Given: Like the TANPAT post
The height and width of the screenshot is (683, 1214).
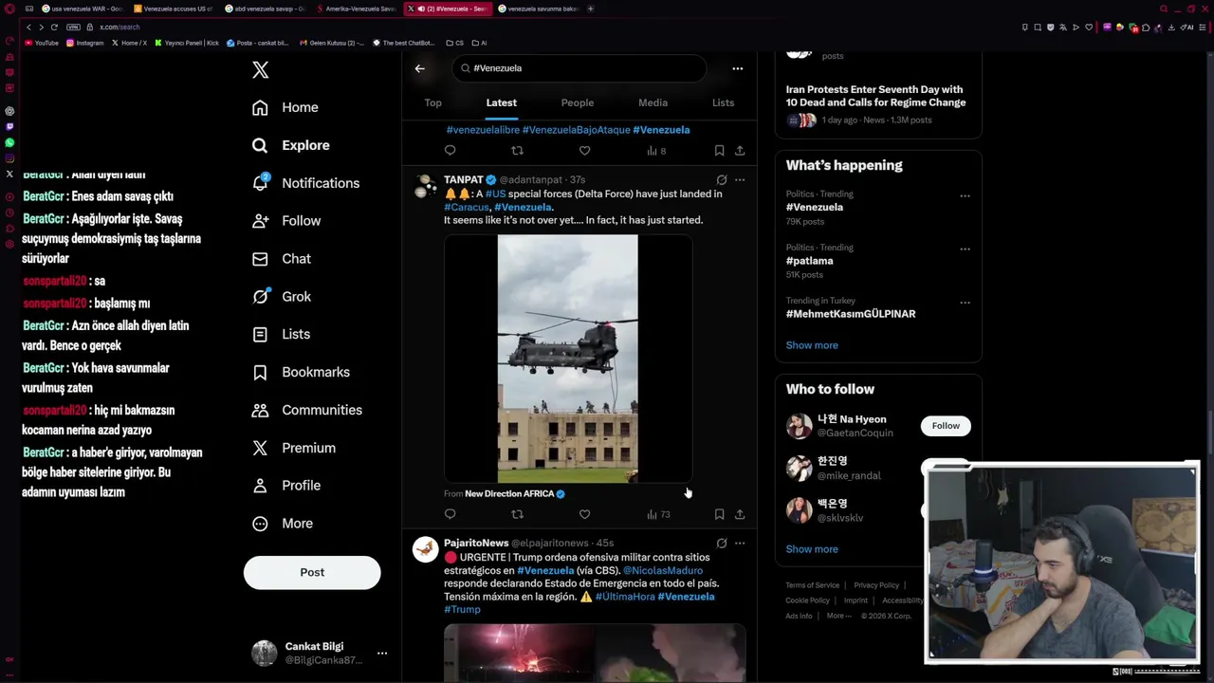Looking at the screenshot, I should tap(584, 514).
